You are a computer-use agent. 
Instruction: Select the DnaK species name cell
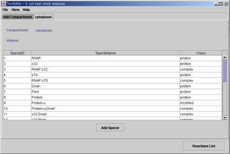point(105,86)
